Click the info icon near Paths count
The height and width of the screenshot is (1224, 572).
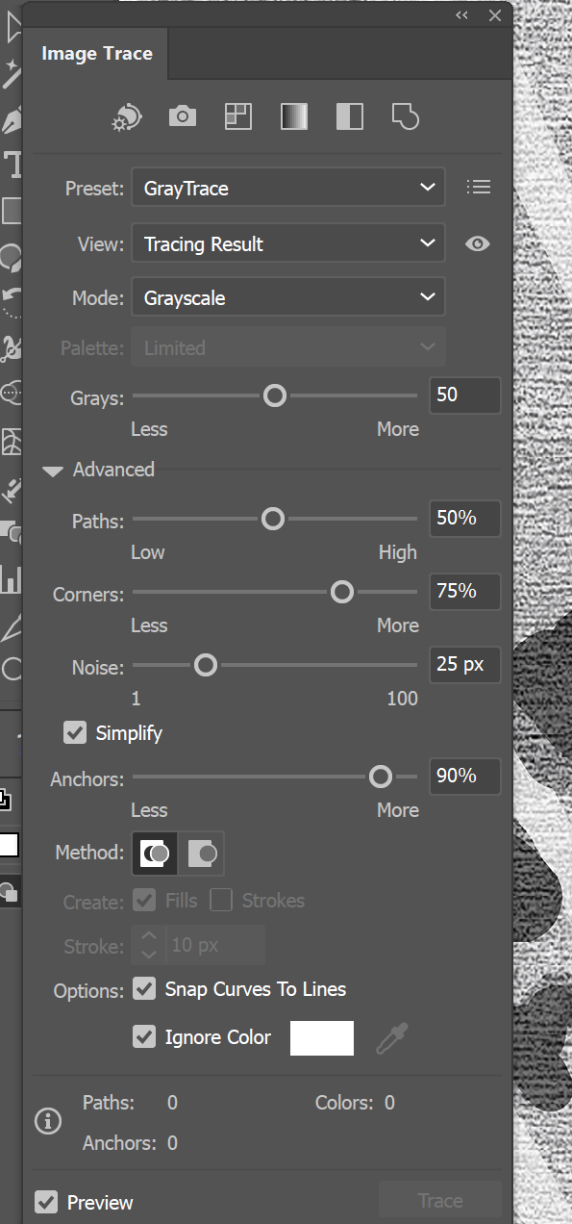tap(47, 1121)
